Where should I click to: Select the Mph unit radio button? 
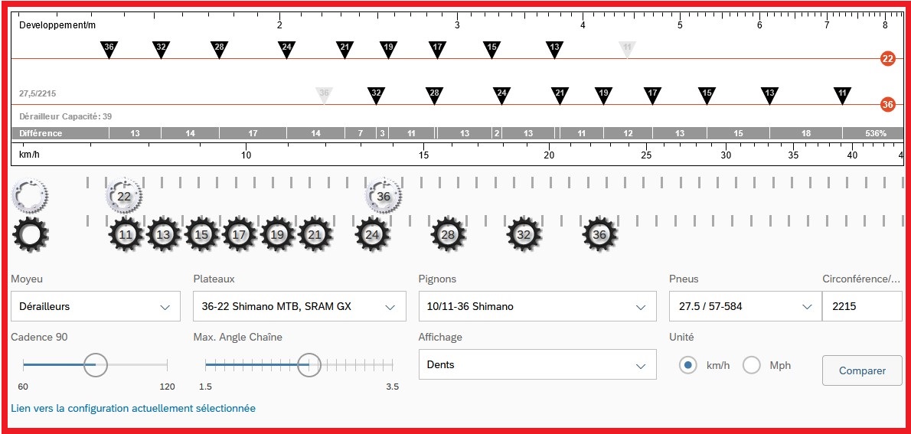point(752,365)
